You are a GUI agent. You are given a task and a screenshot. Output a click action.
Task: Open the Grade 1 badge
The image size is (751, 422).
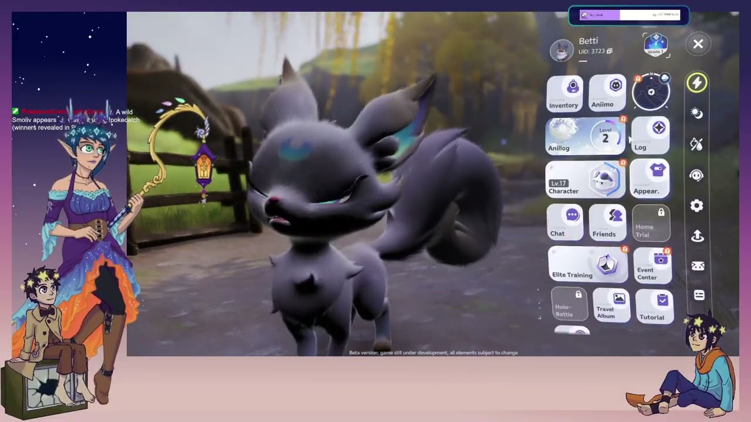[x=656, y=45]
